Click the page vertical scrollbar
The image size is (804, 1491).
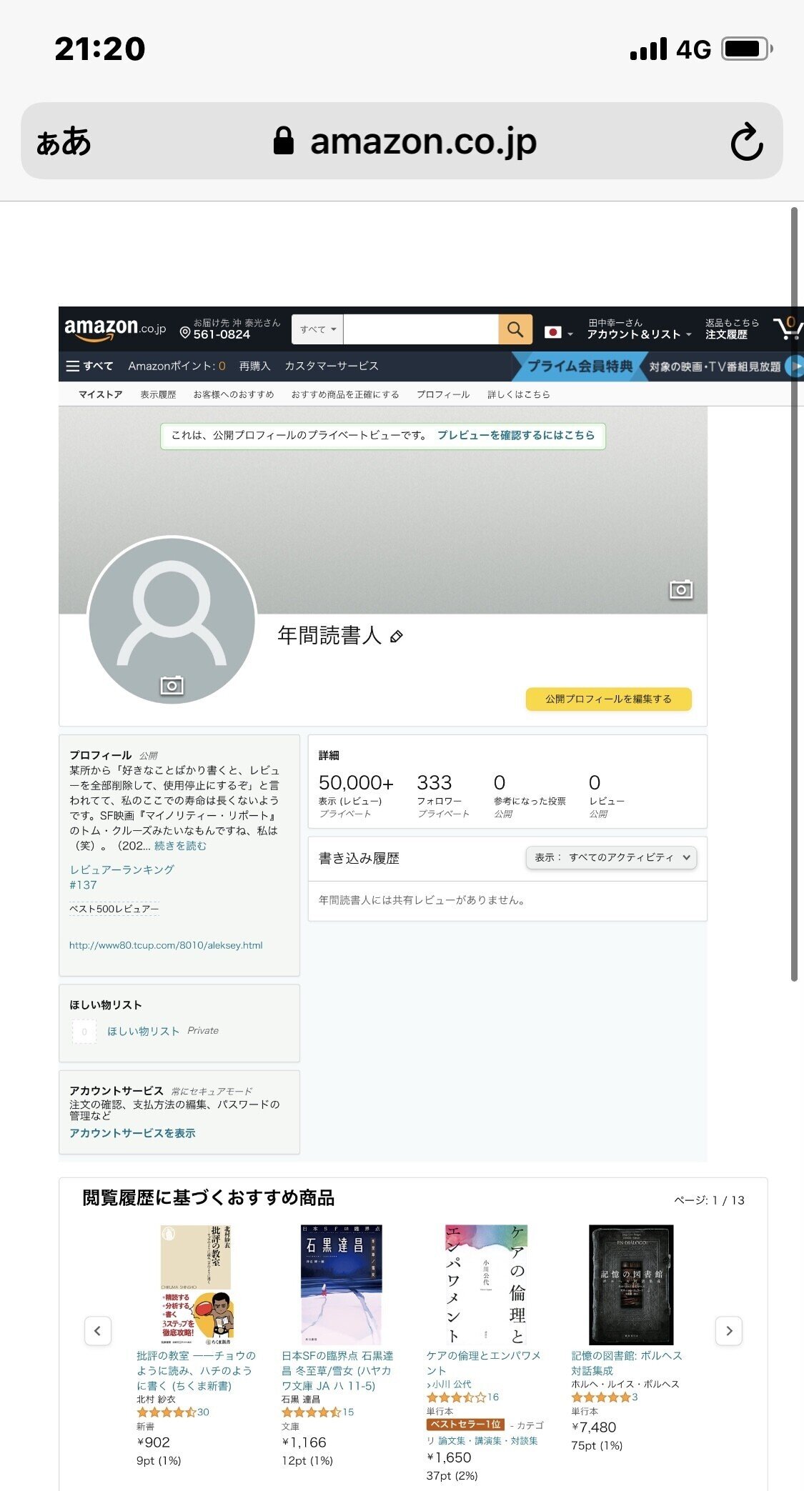click(794, 594)
